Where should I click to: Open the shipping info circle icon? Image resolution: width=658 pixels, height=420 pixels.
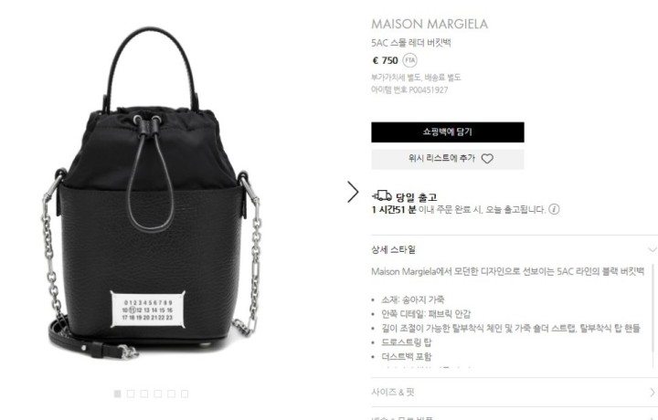point(554,209)
